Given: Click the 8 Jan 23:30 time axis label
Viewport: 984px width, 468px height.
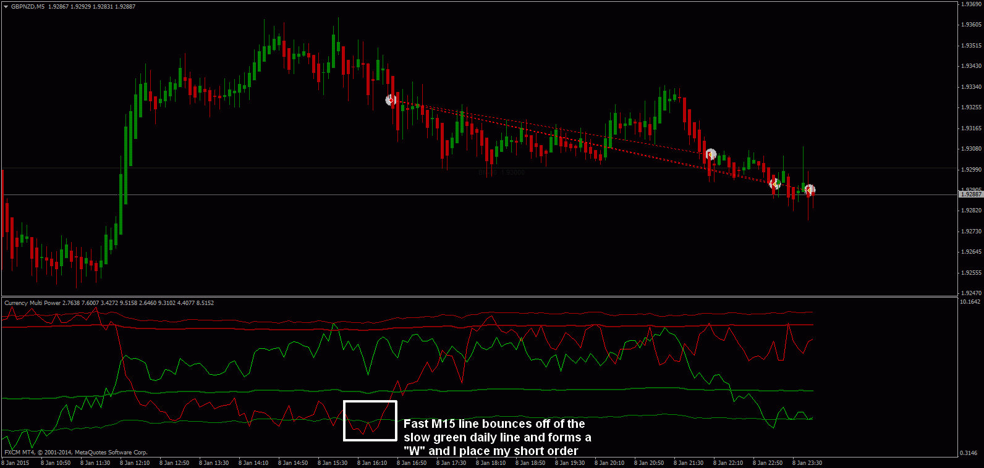Looking at the screenshot, I should coord(807,462).
